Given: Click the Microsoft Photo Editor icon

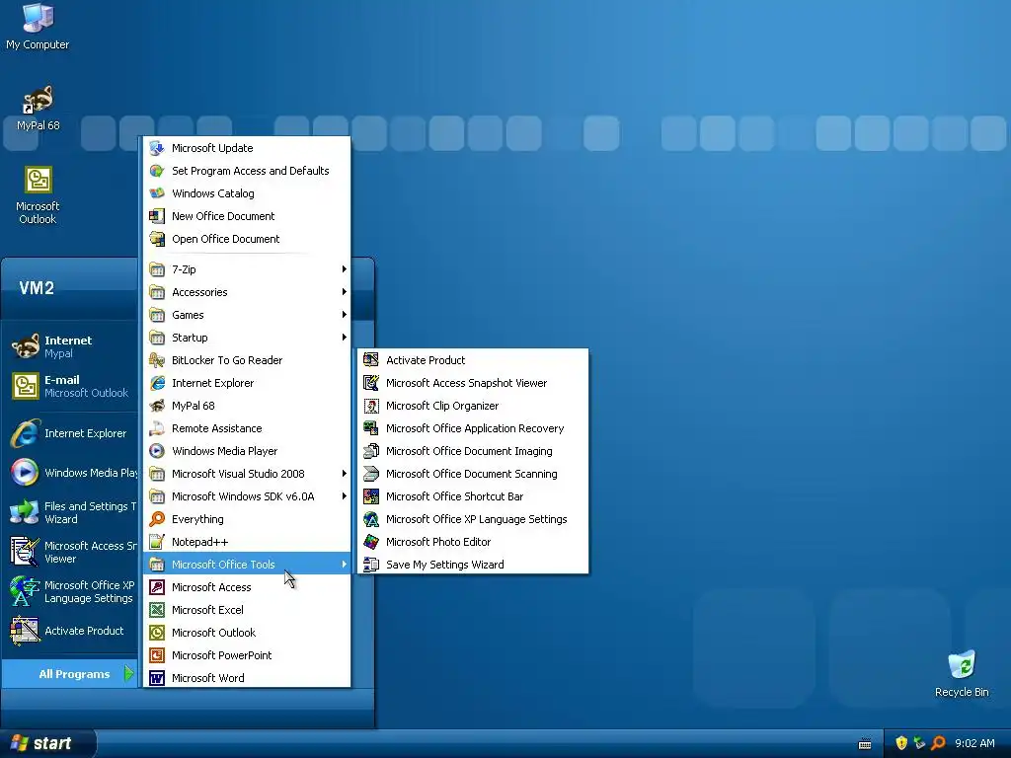Looking at the screenshot, I should pos(371,542).
